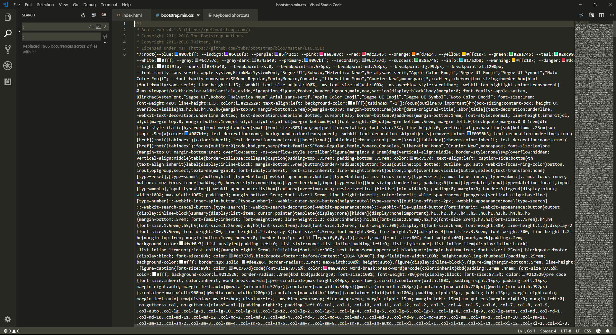Toggle Match Case in search box
The width and height of the screenshot is (616, 335).
pyautogui.click(x=91, y=27)
